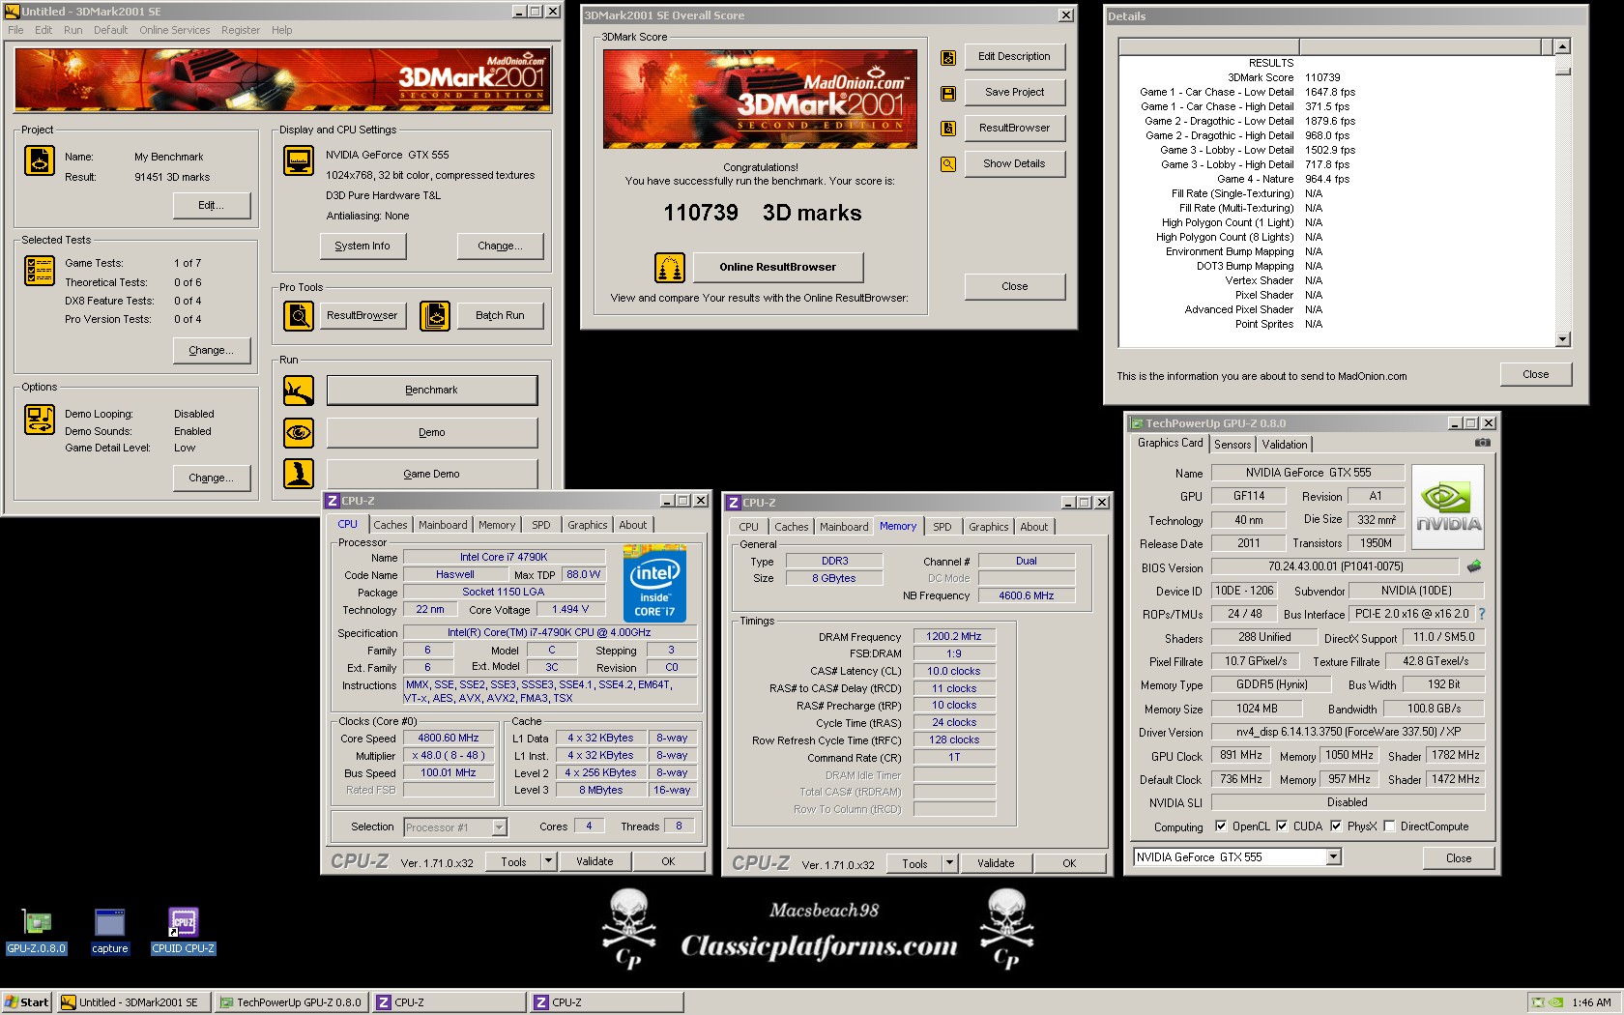1624x1015 pixels.
Task: Click the Save Project floppy icon
Action: [x=948, y=94]
